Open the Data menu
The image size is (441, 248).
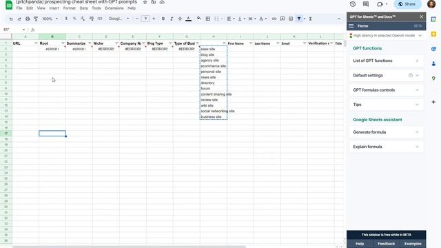(83, 8)
